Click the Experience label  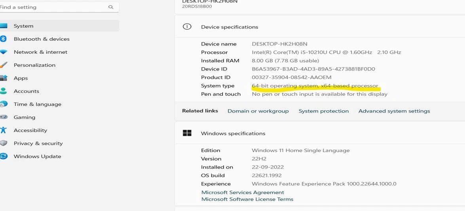point(216,184)
